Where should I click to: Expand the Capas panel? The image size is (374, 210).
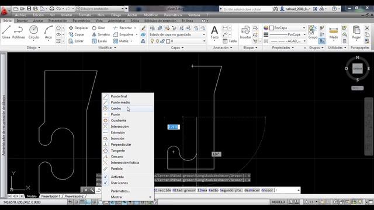point(177,48)
